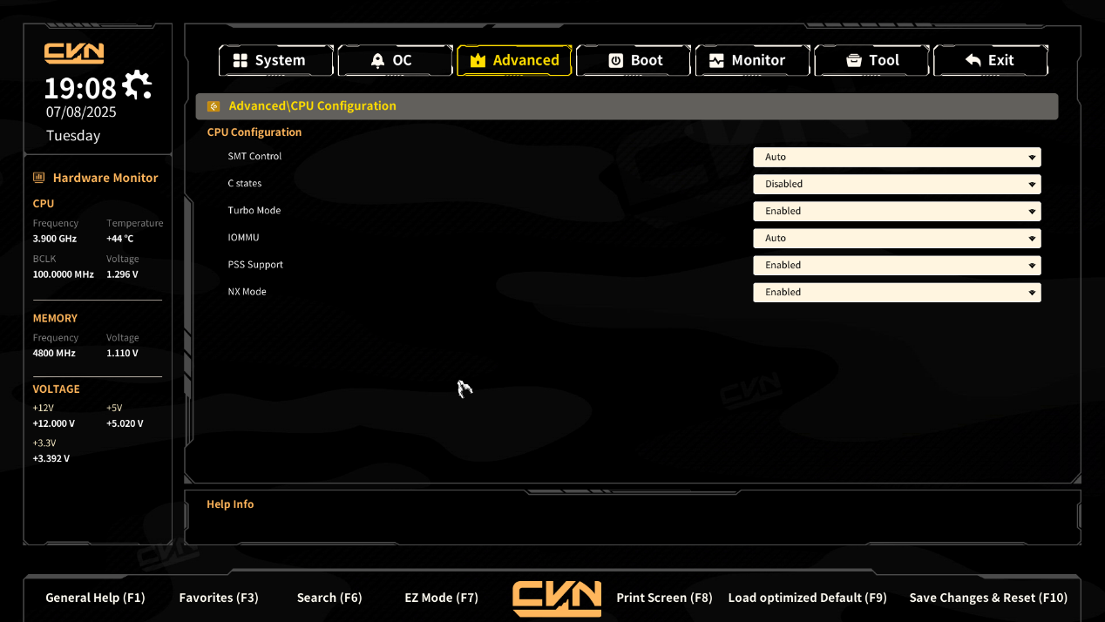Click Print Screen (F8)
1105x622 pixels.
[664, 598]
